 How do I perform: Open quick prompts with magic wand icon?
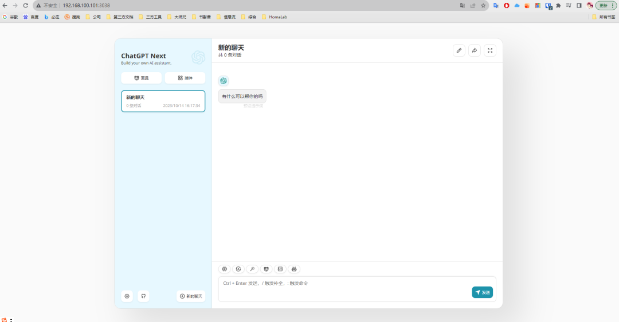[x=252, y=269]
